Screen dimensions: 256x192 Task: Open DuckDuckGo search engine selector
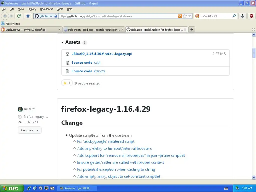point(198,16)
